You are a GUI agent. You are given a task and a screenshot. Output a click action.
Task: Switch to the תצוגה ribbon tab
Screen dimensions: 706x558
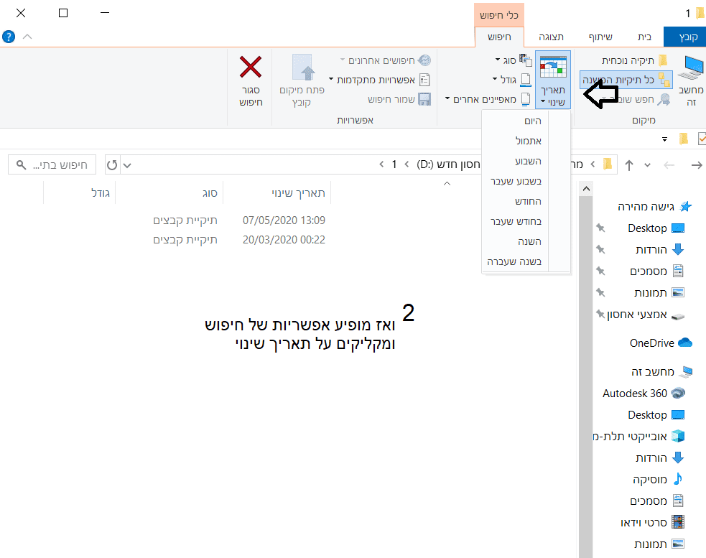[x=551, y=37]
